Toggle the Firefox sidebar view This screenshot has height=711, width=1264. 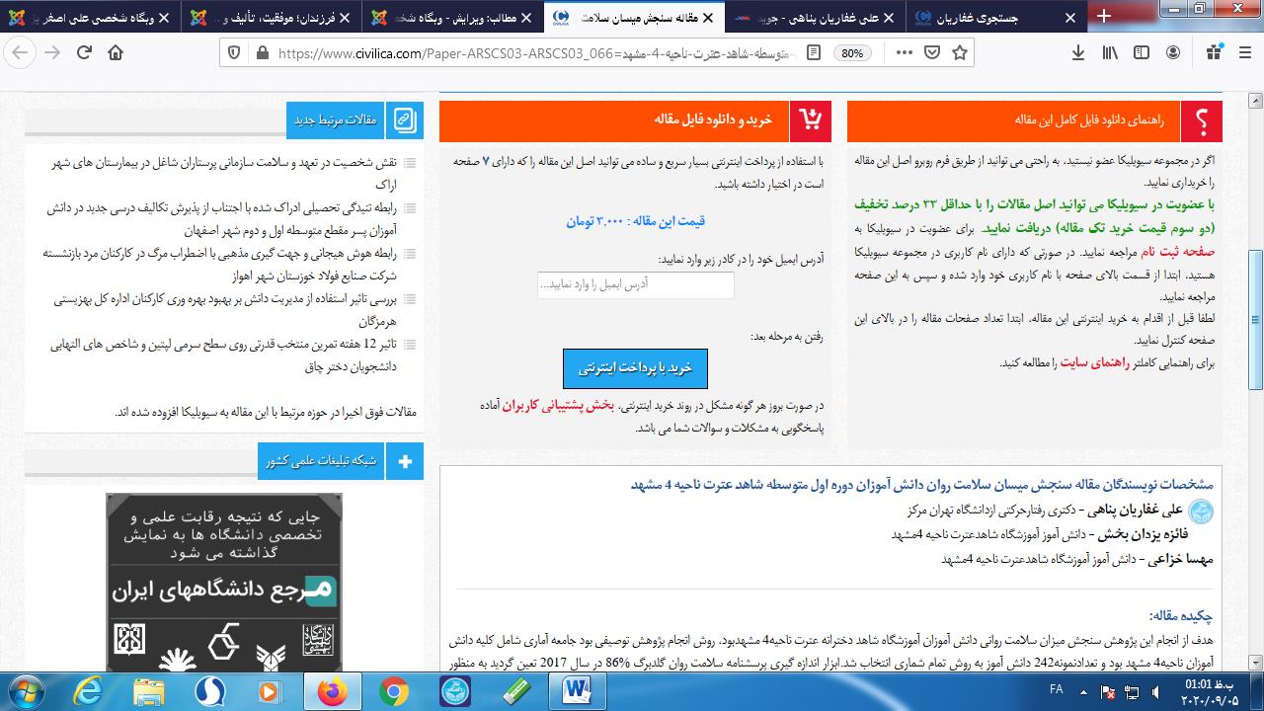point(1142,53)
